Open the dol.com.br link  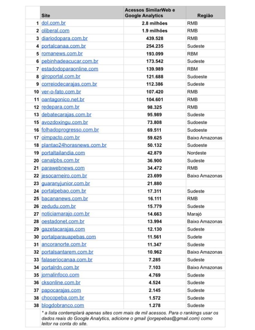53,23
